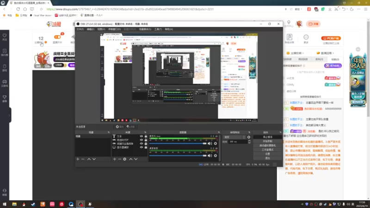The width and height of the screenshot is (370, 208).
Task: Move the scene up in the Scenes panel
Action: click(89, 159)
